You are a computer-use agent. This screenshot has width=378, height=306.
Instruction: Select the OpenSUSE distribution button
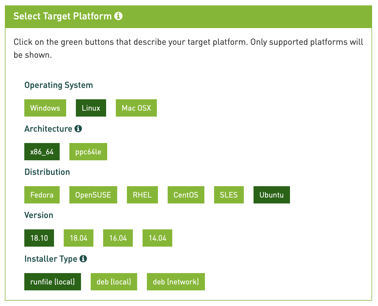[93, 195]
